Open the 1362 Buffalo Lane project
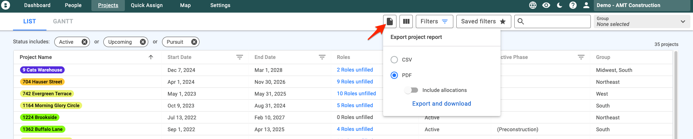 [43, 129]
